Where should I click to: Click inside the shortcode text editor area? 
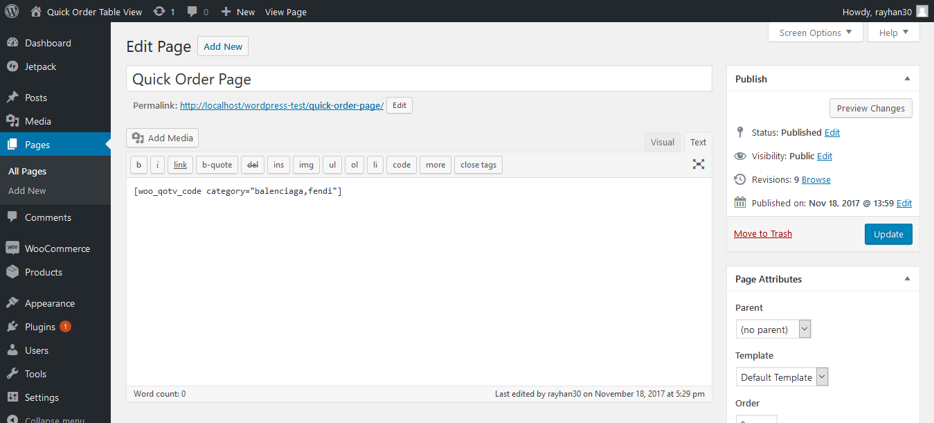click(419, 282)
